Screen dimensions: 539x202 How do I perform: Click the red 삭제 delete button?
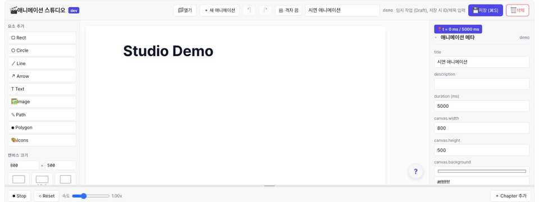(x=517, y=10)
